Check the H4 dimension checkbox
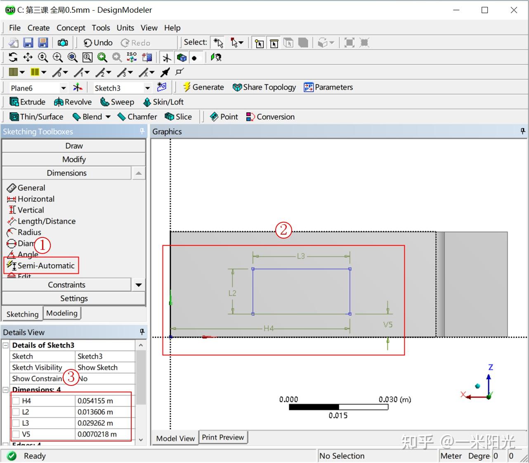 click(x=16, y=400)
